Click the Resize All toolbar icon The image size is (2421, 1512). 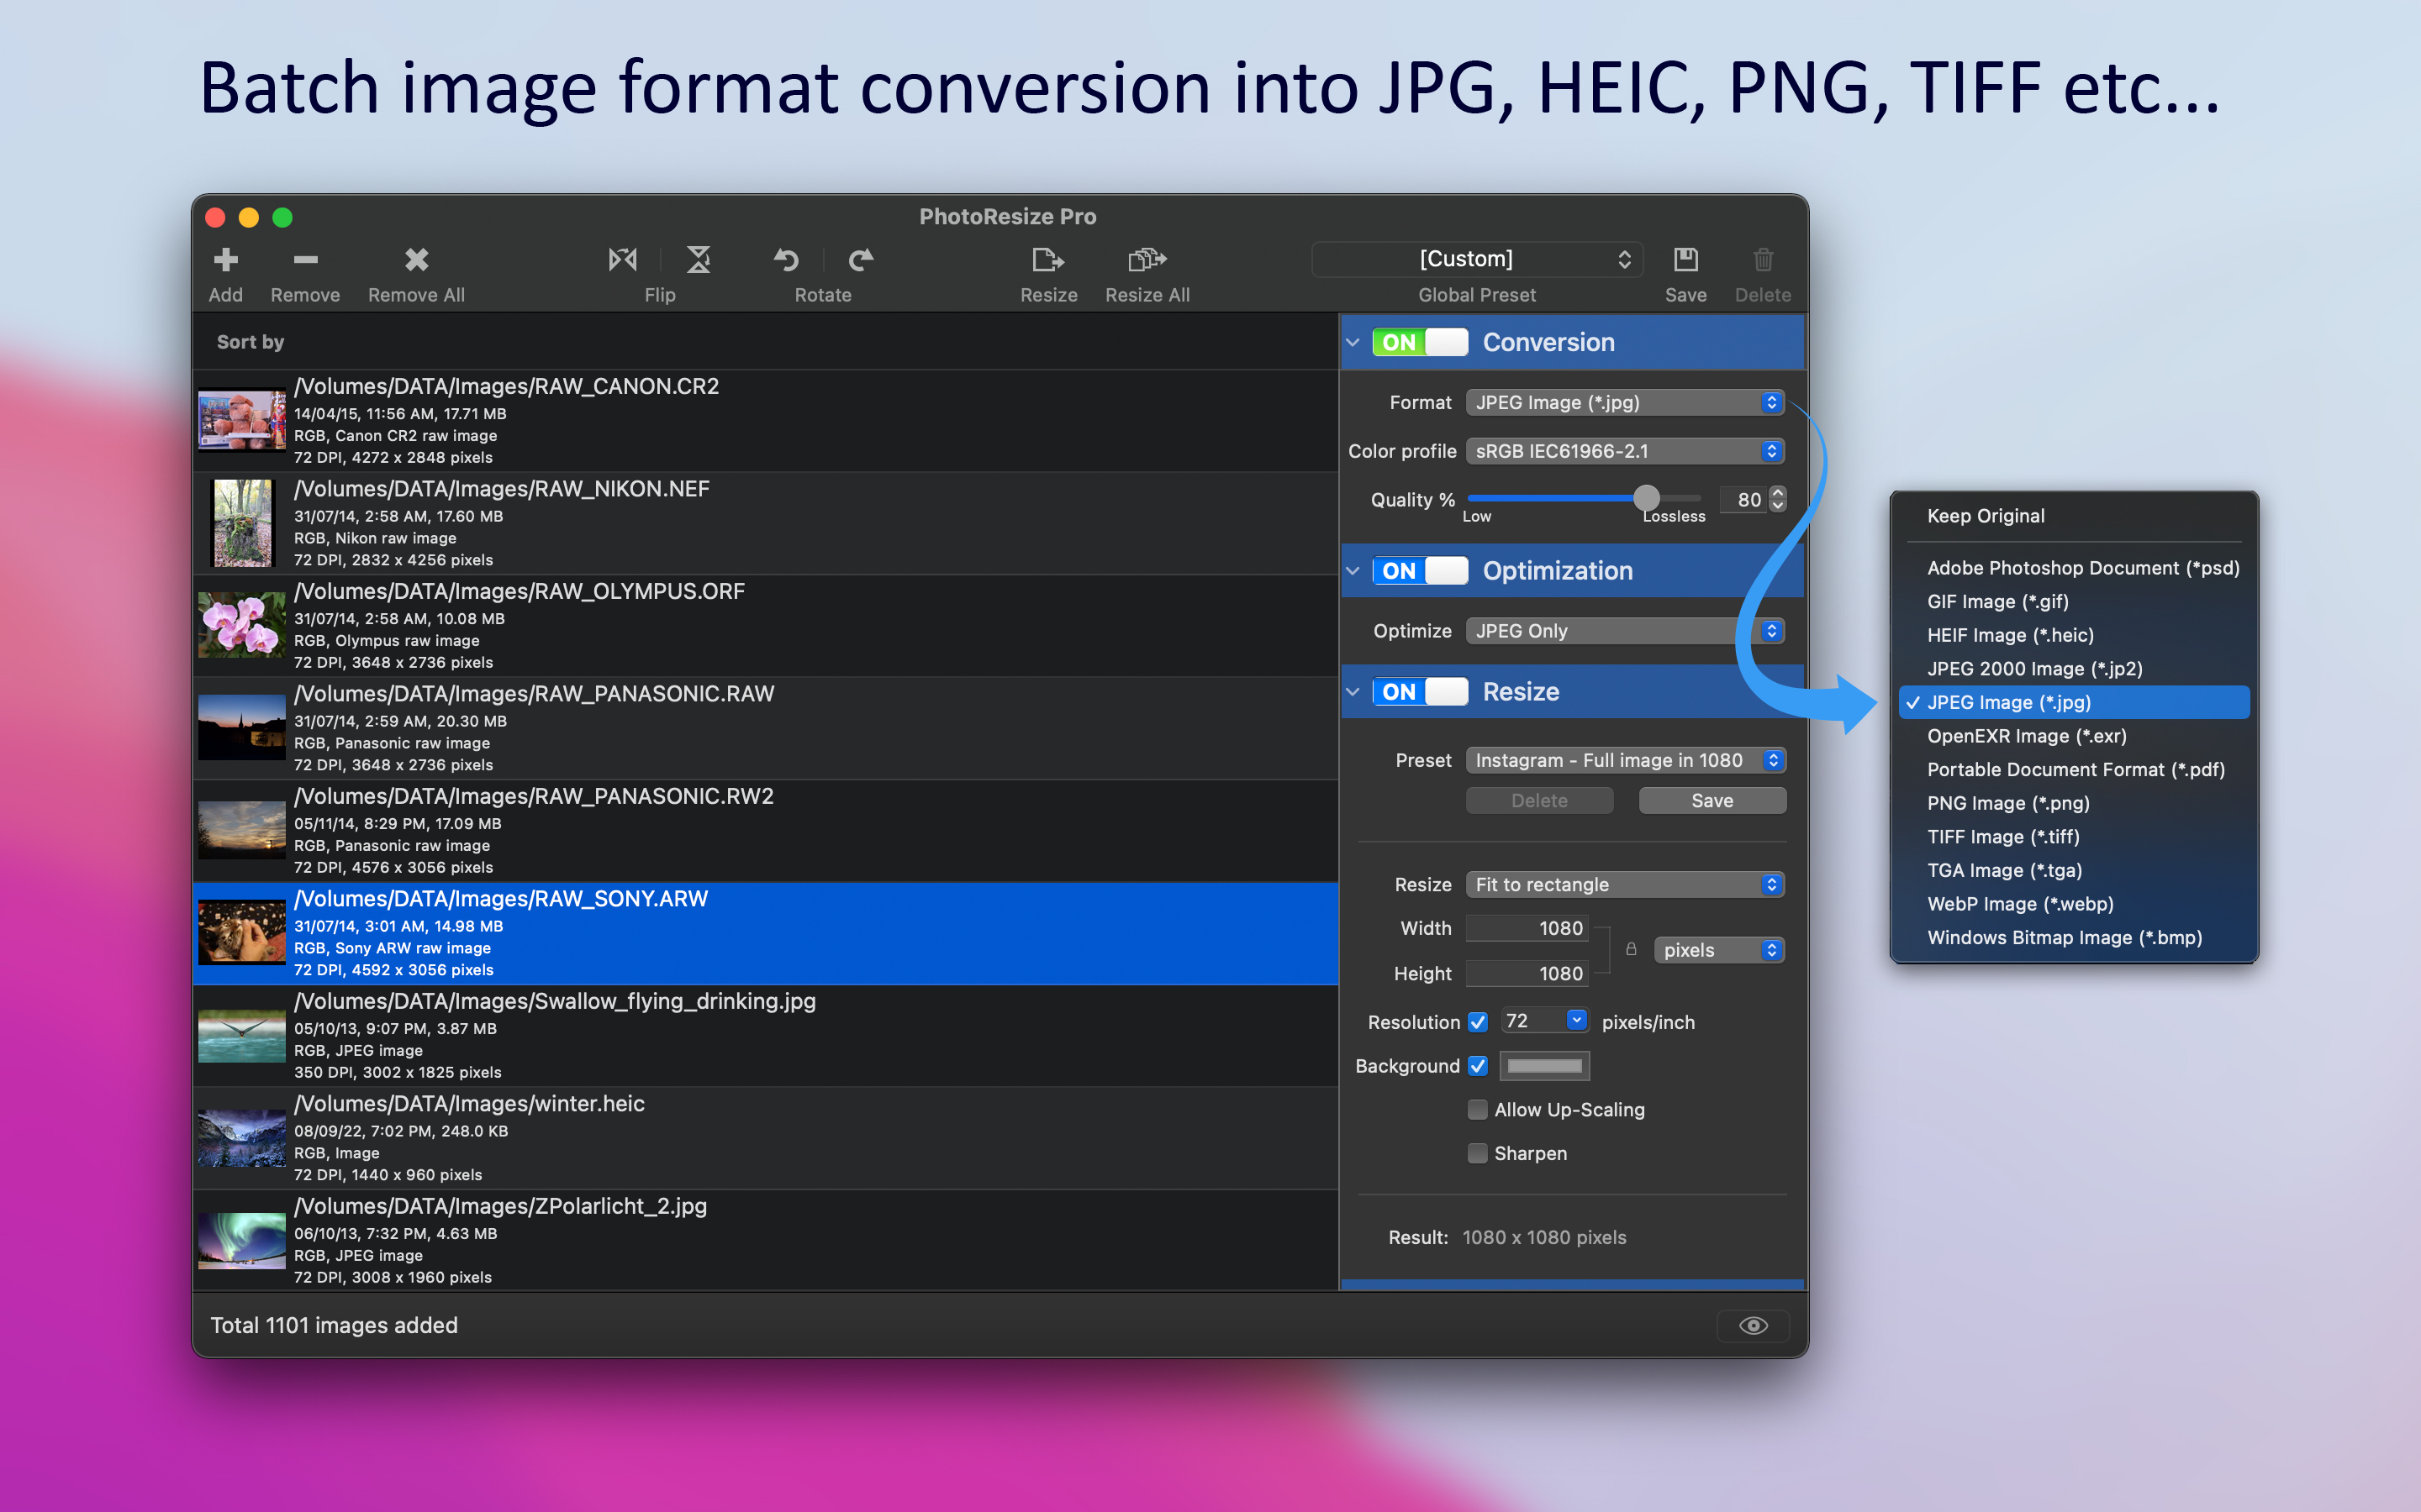click(1147, 260)
